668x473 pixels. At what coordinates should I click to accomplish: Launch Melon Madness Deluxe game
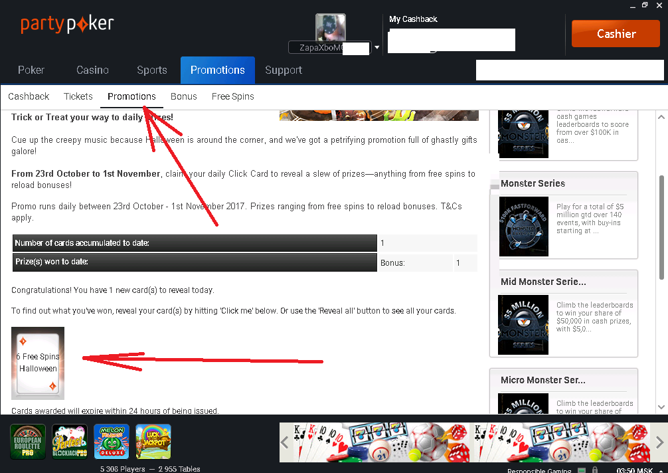pos(111,442)
